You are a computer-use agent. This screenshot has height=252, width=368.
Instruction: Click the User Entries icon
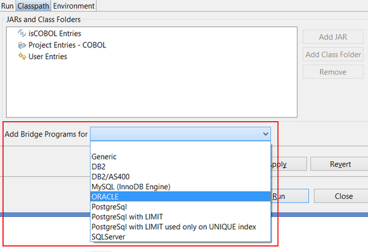[x=22, y=57]
